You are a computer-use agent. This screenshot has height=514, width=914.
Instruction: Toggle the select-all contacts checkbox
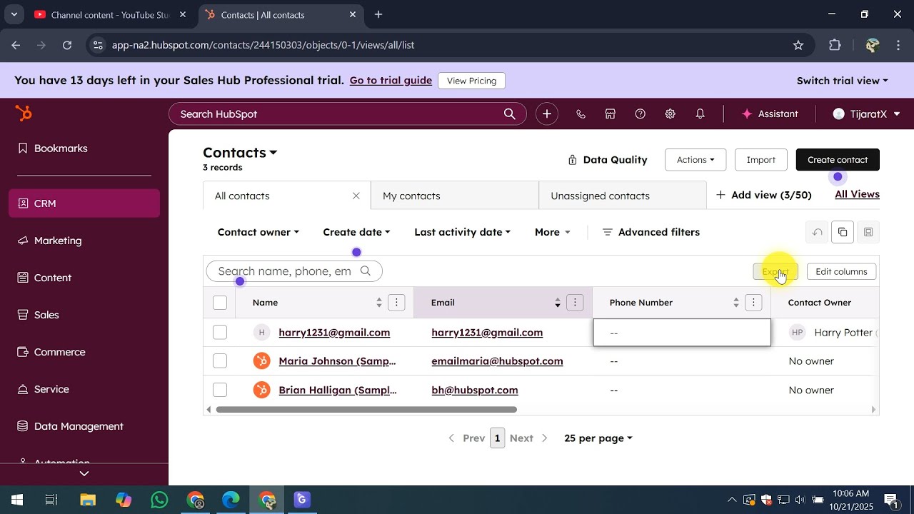coord(220,303)
